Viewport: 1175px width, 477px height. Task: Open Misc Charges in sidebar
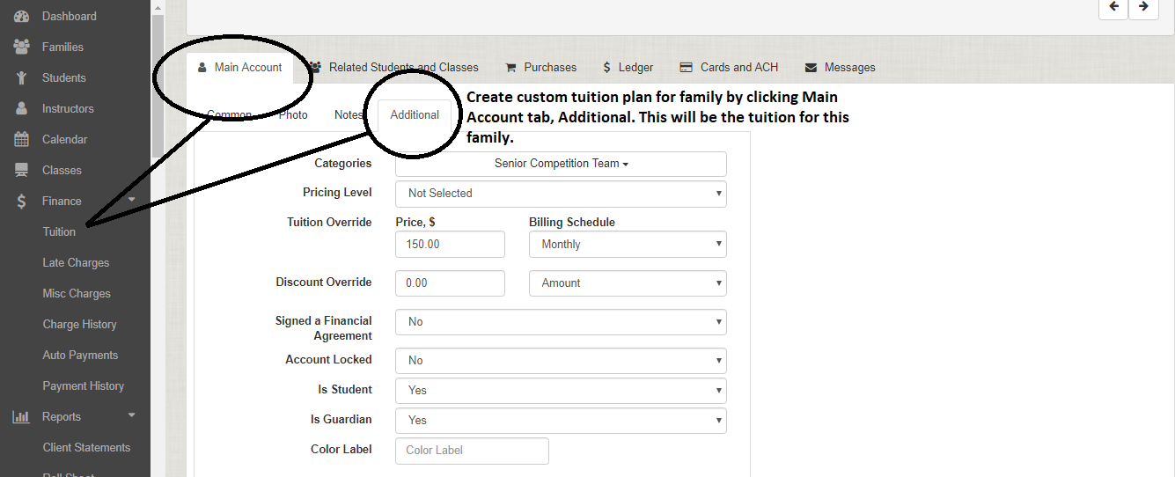[x=77, y=293]
